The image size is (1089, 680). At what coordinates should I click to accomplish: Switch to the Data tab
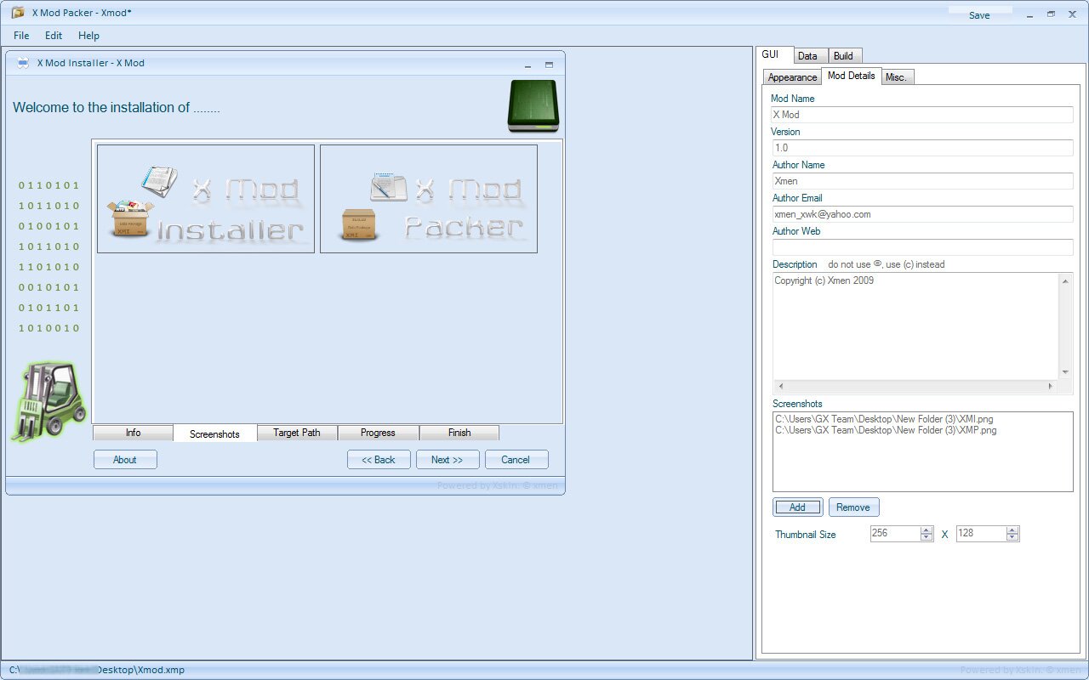[807, 56]
